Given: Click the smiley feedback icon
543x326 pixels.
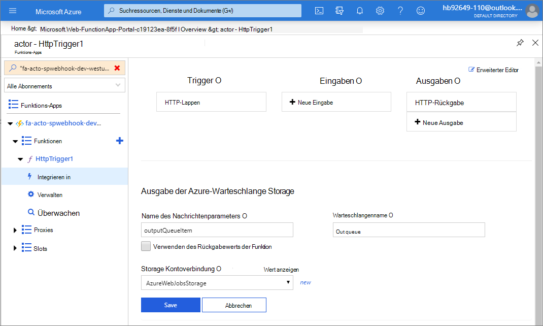Looking at the screenshot, I should pos(421,10).
